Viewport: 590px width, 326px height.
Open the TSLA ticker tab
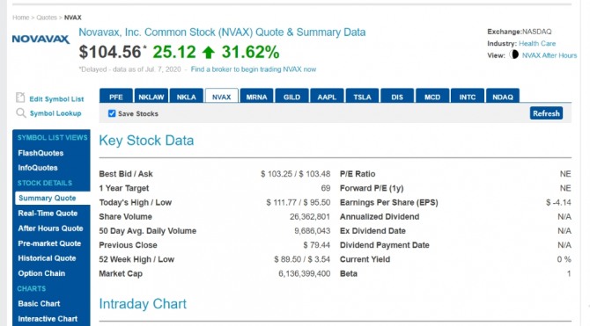pos(362,96)
